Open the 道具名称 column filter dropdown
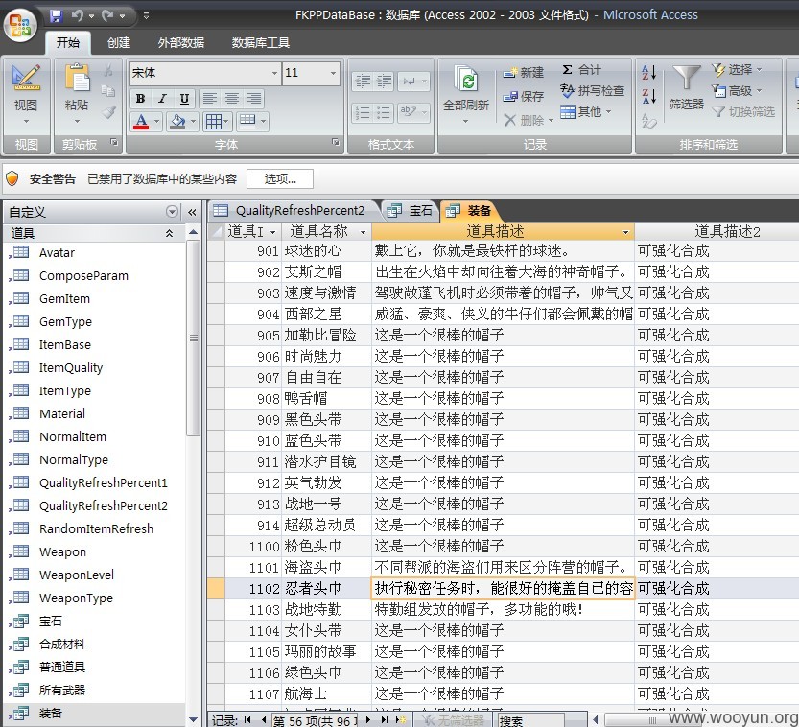The image size is (799, 727). point(363,232)
